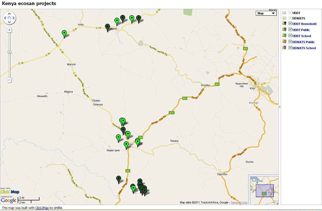The image size is (322, 211).
Task: Click the DEWATS folder icon in sidebar
Action: point(284,18)
